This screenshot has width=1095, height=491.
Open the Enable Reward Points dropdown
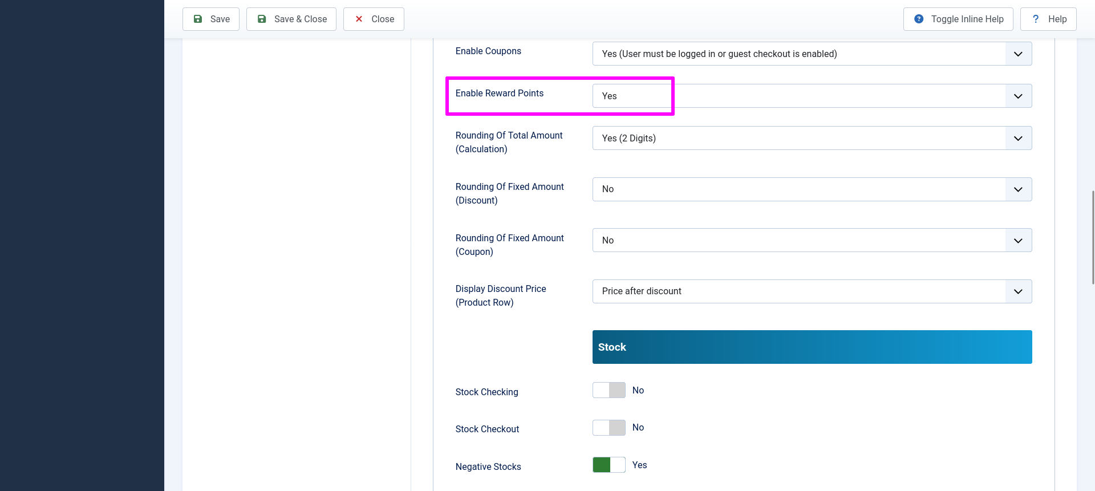click(812, 96)
